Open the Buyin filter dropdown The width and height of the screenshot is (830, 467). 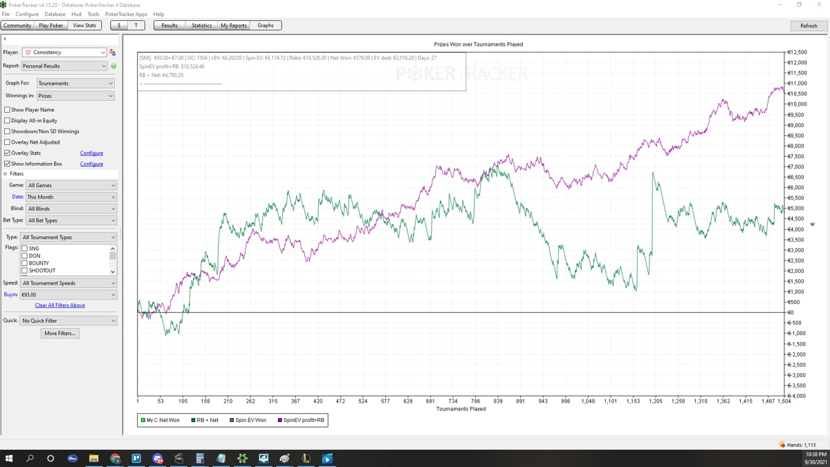tap(68, 294)
